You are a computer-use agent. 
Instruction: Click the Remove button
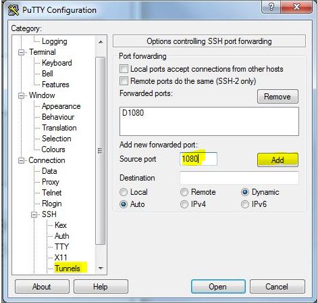[277, 97]
